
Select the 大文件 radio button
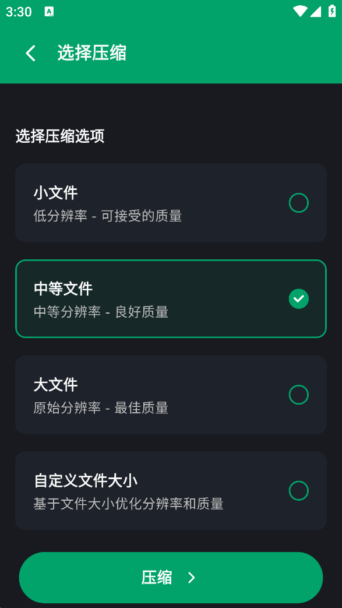point(299,395)
